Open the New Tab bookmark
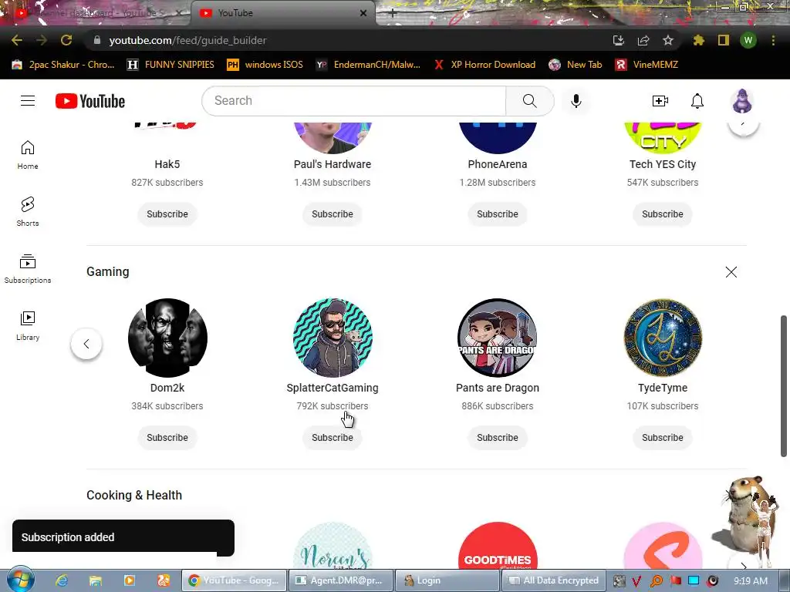790x592 pixels. (576, 65)
